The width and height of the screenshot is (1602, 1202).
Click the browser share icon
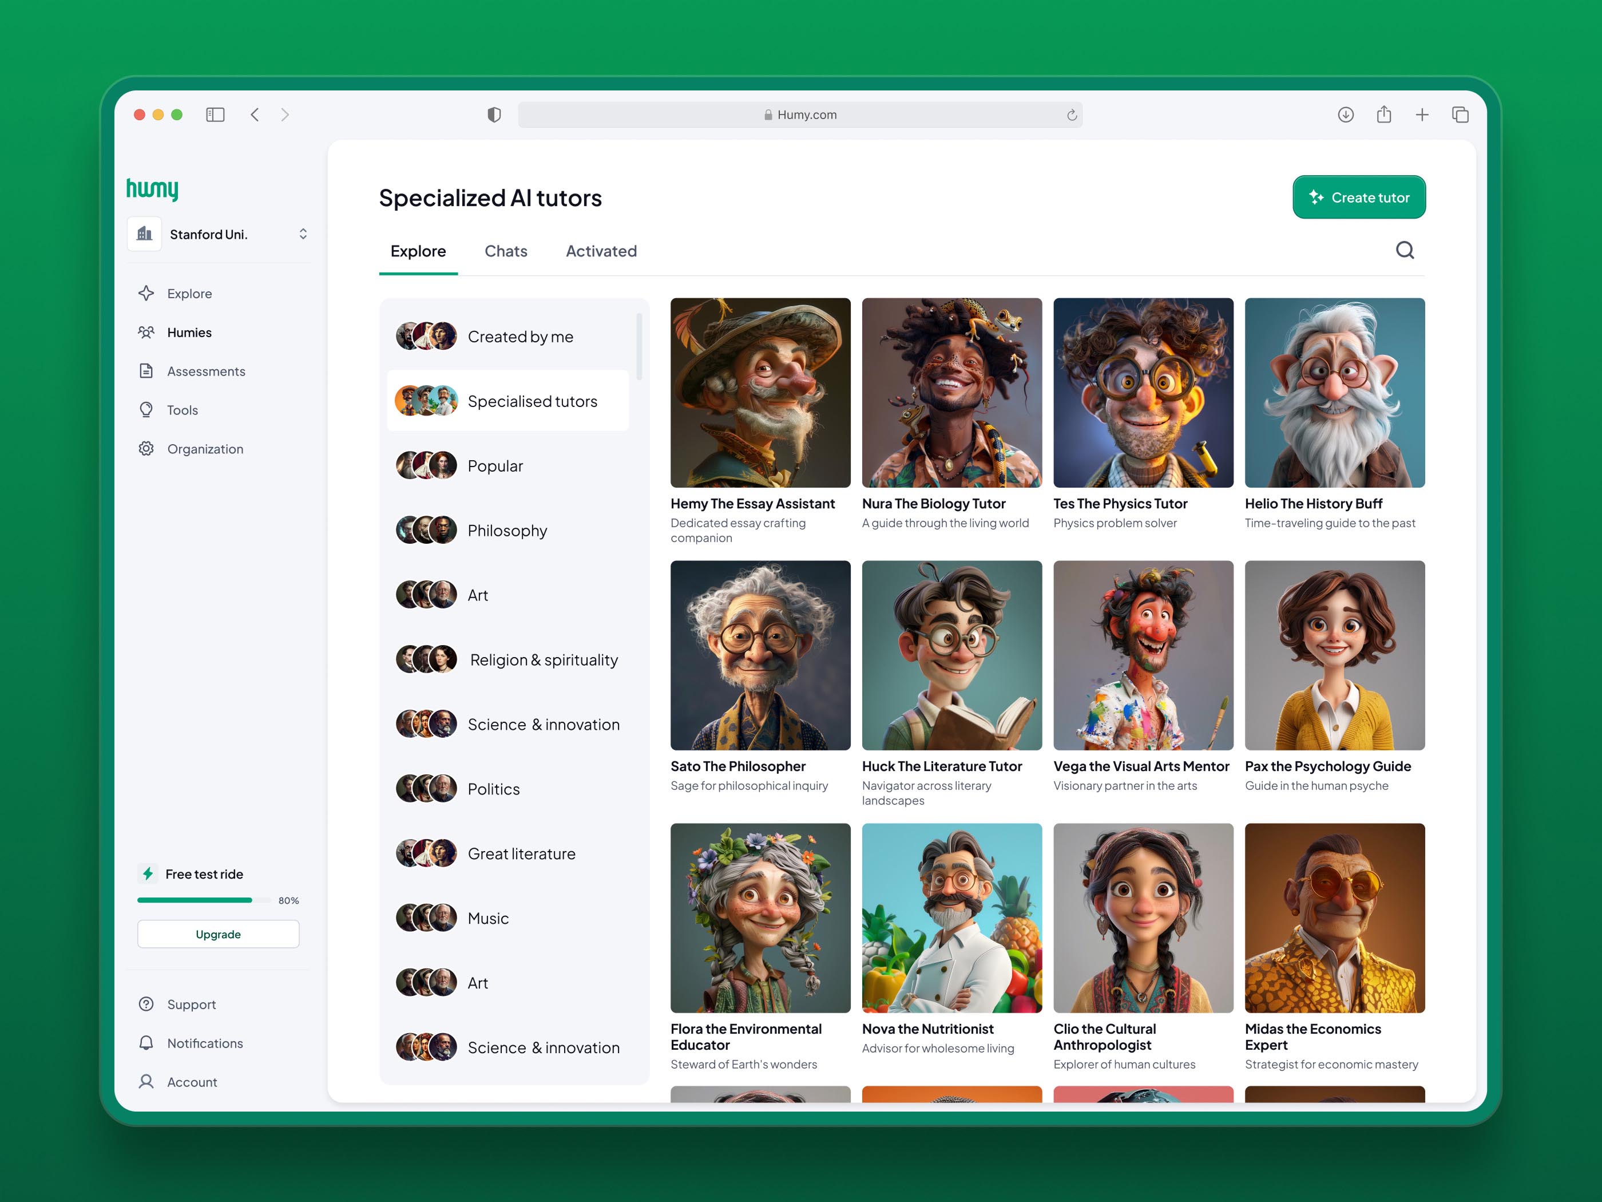(x=1384, y=114)
